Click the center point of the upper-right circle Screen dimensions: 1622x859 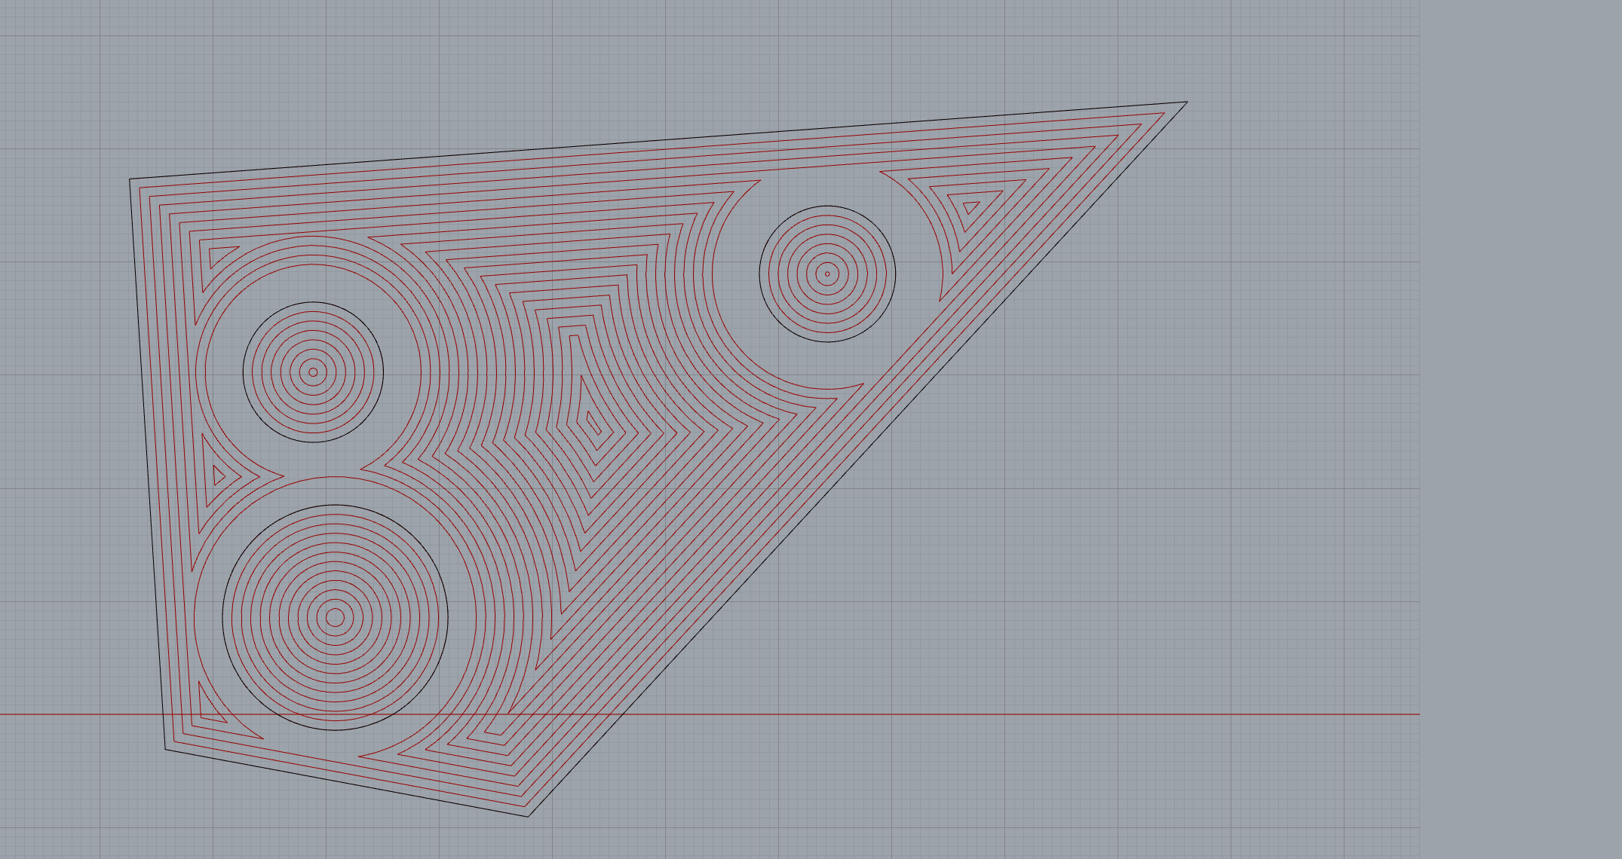tap(827, 274)
